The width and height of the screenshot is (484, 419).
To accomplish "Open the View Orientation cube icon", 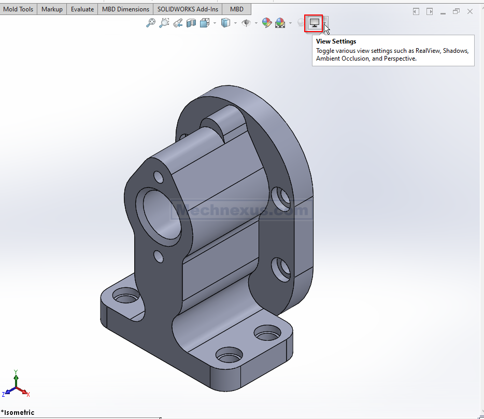I will tap(205, 23).
